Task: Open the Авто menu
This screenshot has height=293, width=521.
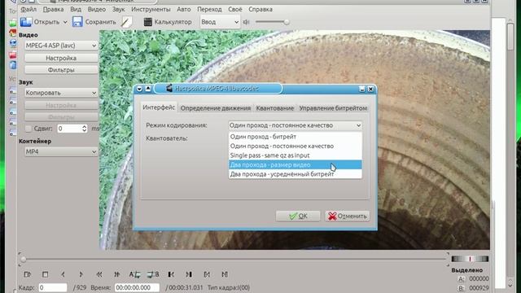Action: click(184, 9)
